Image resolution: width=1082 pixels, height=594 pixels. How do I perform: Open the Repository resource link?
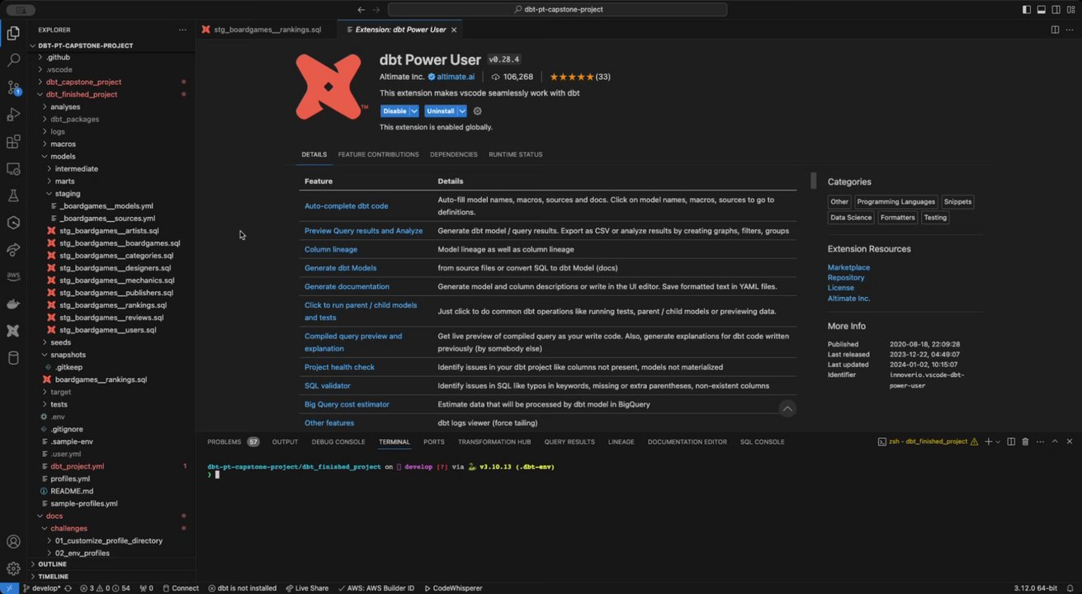tap(846, 278)
